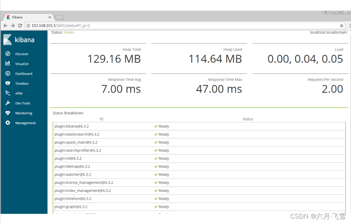351x223 pixels.
Task: Open APM menu label
Action: tap(19, 93)
